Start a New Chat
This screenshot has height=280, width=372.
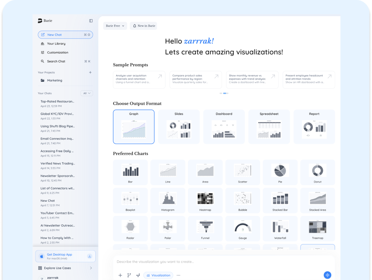(x=65, y=35)
